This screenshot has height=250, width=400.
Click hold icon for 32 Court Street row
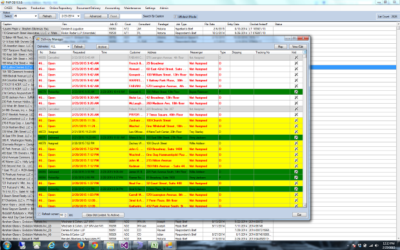(x=296, y=183)
